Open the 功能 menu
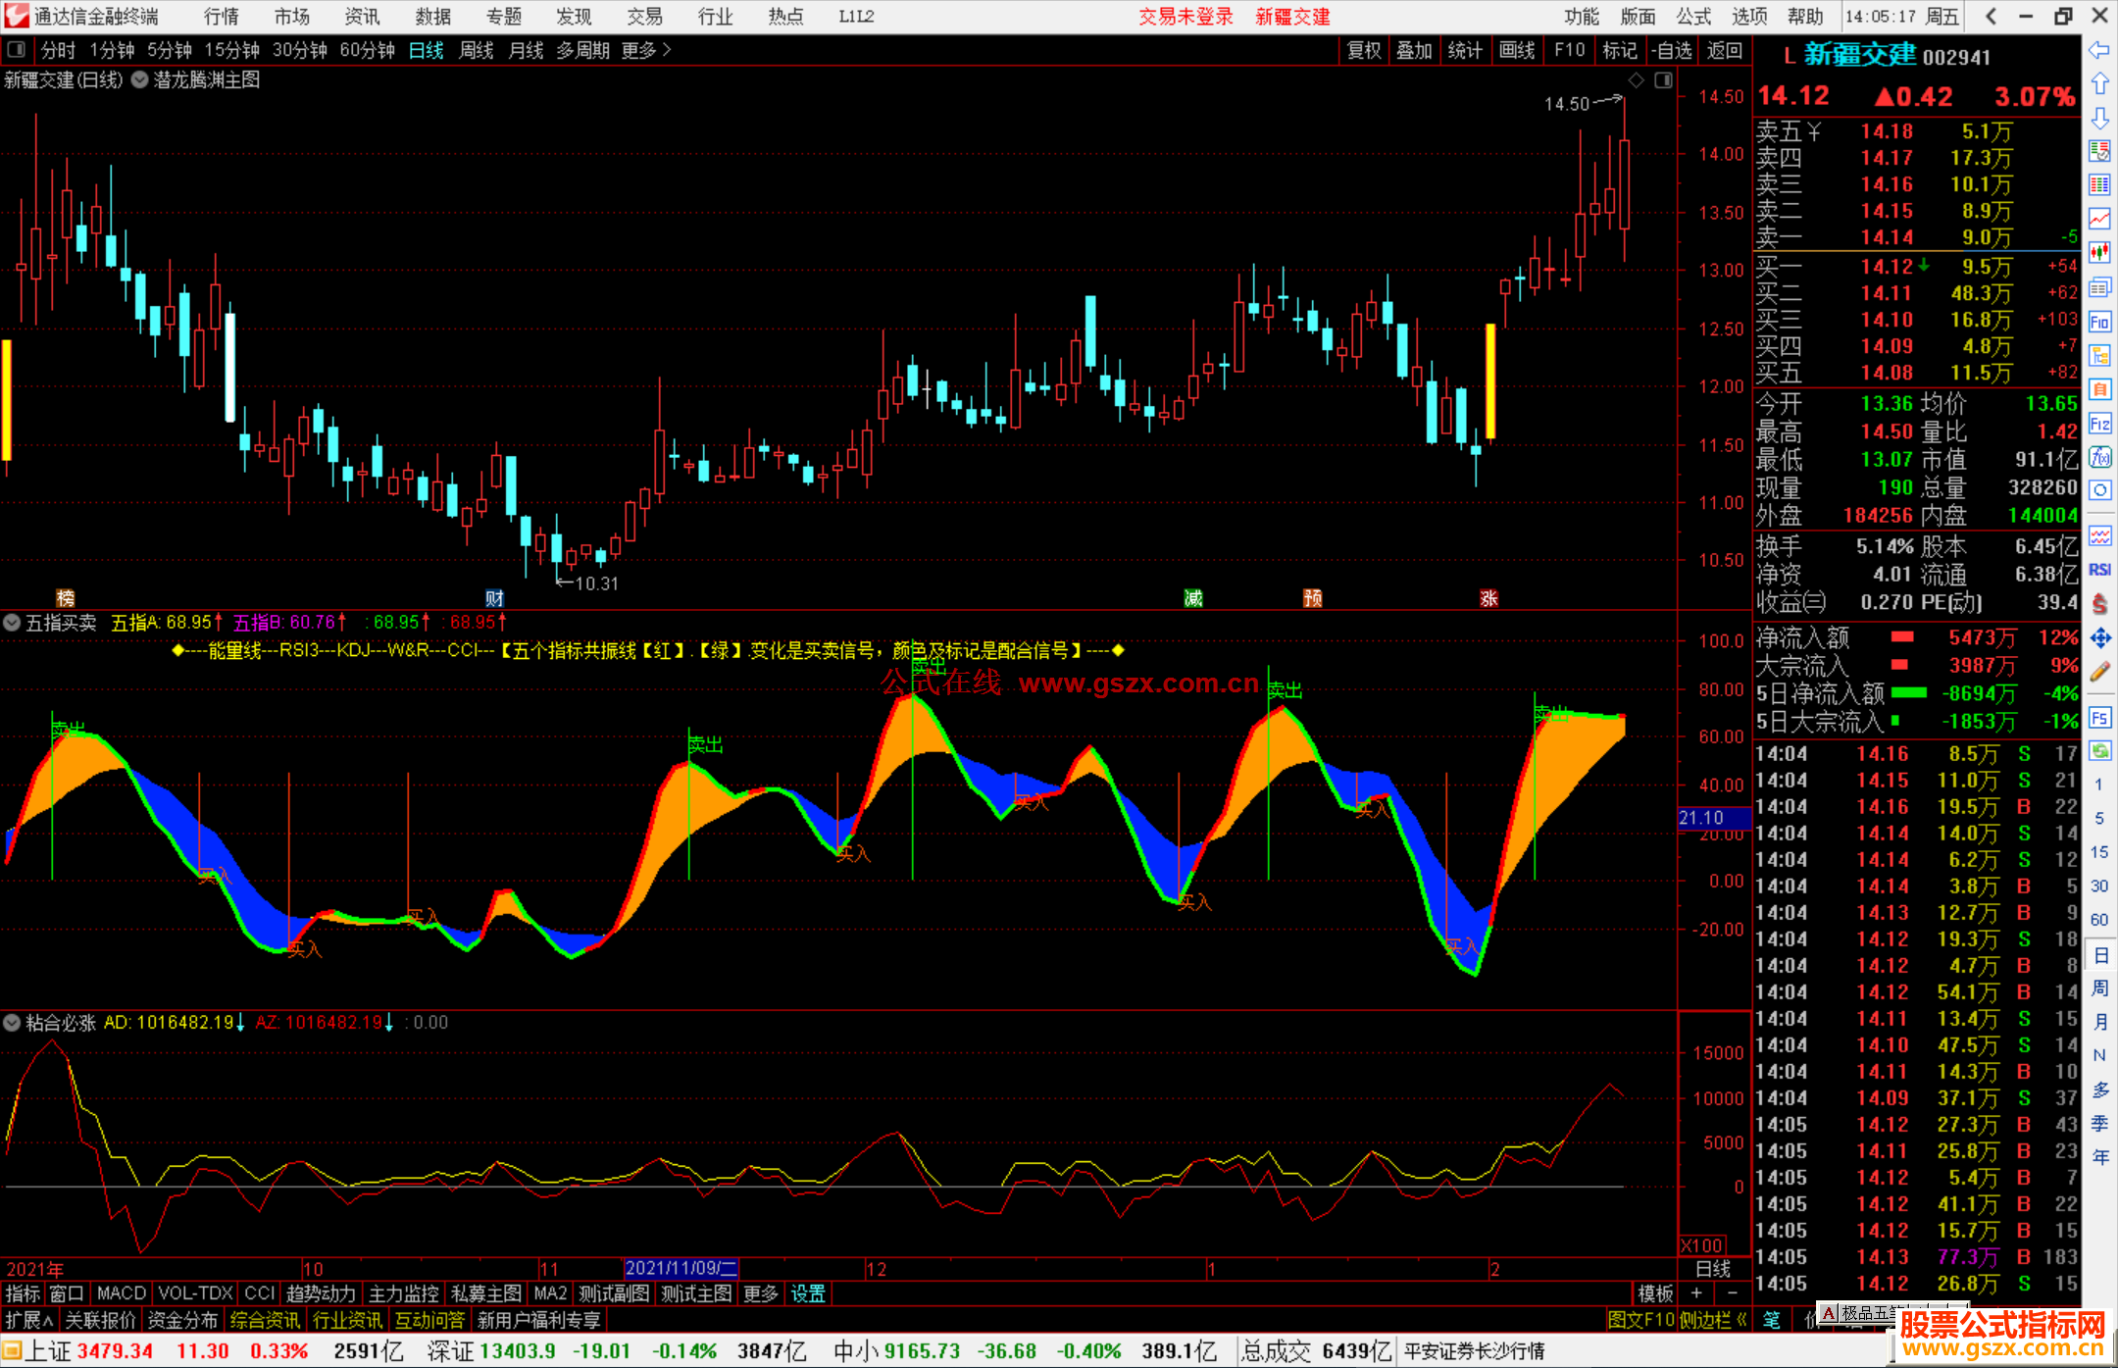 coord(1582,17)
